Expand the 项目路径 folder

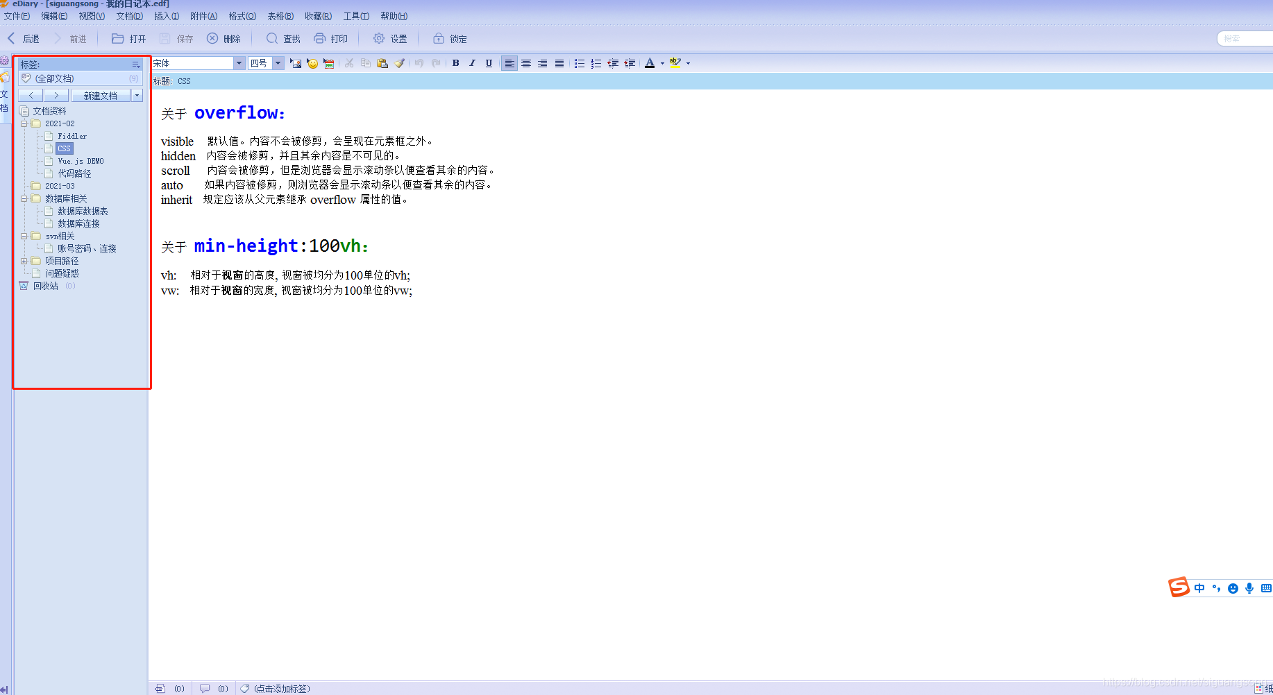tap(24, 261)
